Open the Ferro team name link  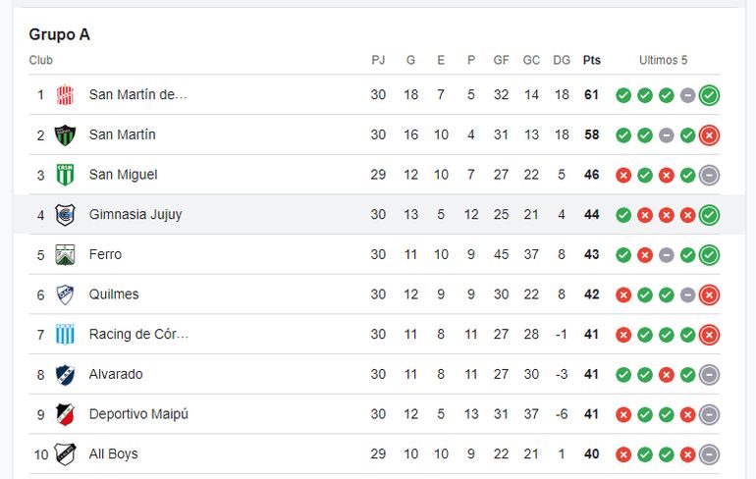tap(106, 254)
